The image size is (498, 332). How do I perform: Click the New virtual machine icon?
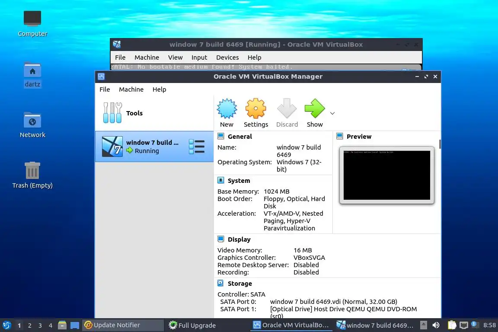[227, 109]
